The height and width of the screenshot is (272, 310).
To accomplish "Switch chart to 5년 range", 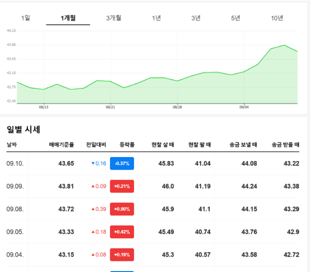I will point(235,18).
